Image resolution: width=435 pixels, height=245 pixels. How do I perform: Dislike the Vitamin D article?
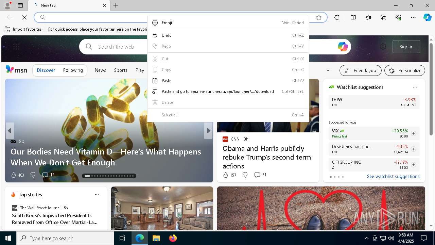click(33, 175)
